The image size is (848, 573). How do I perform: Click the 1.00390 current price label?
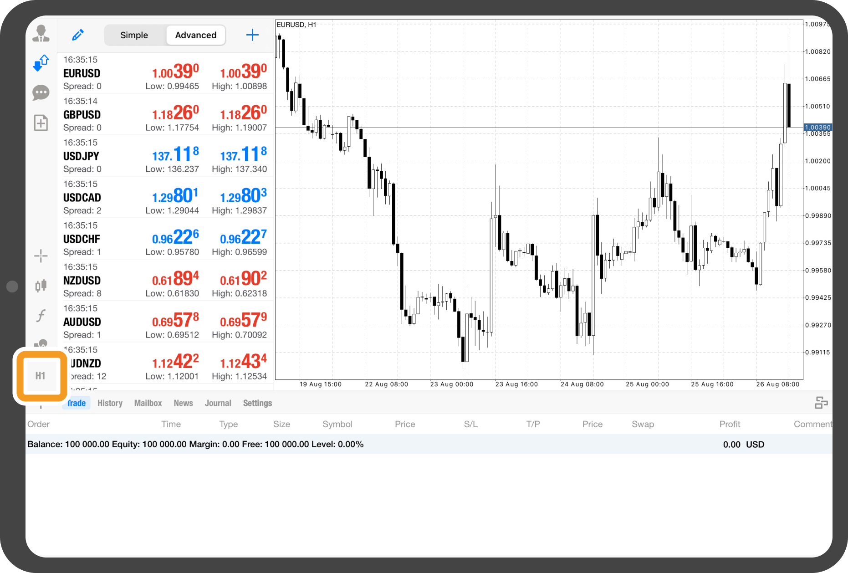pos(817,128)
